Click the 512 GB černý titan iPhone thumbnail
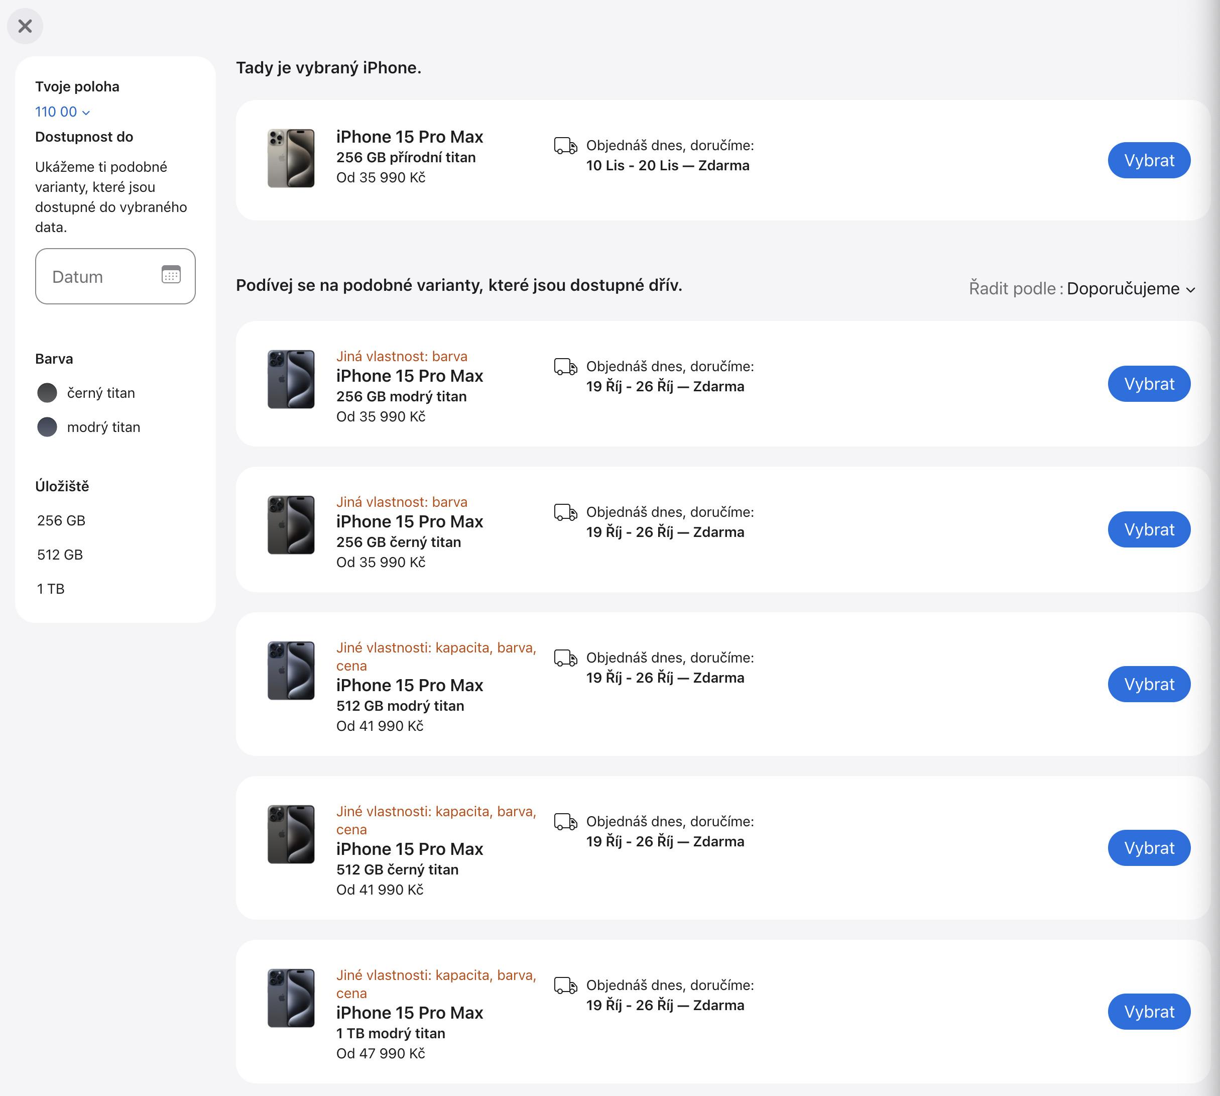This screenshot has width=1220, height=1096. 291,835
